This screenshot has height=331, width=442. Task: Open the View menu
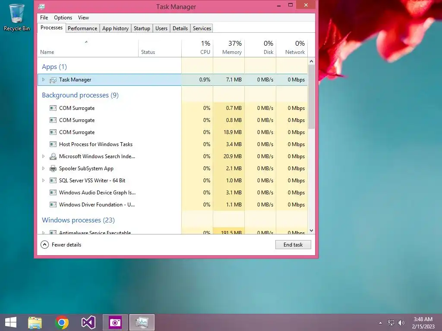click(83, 17)
